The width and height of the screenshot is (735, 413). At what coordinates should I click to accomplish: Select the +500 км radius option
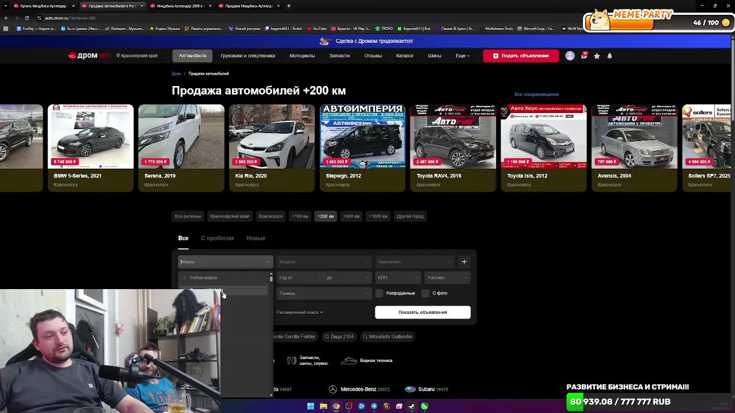click(351, 216)
